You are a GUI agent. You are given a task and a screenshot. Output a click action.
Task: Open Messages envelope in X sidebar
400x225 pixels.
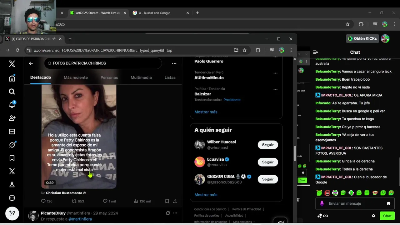pyautogui.click(x=12, y=132)
